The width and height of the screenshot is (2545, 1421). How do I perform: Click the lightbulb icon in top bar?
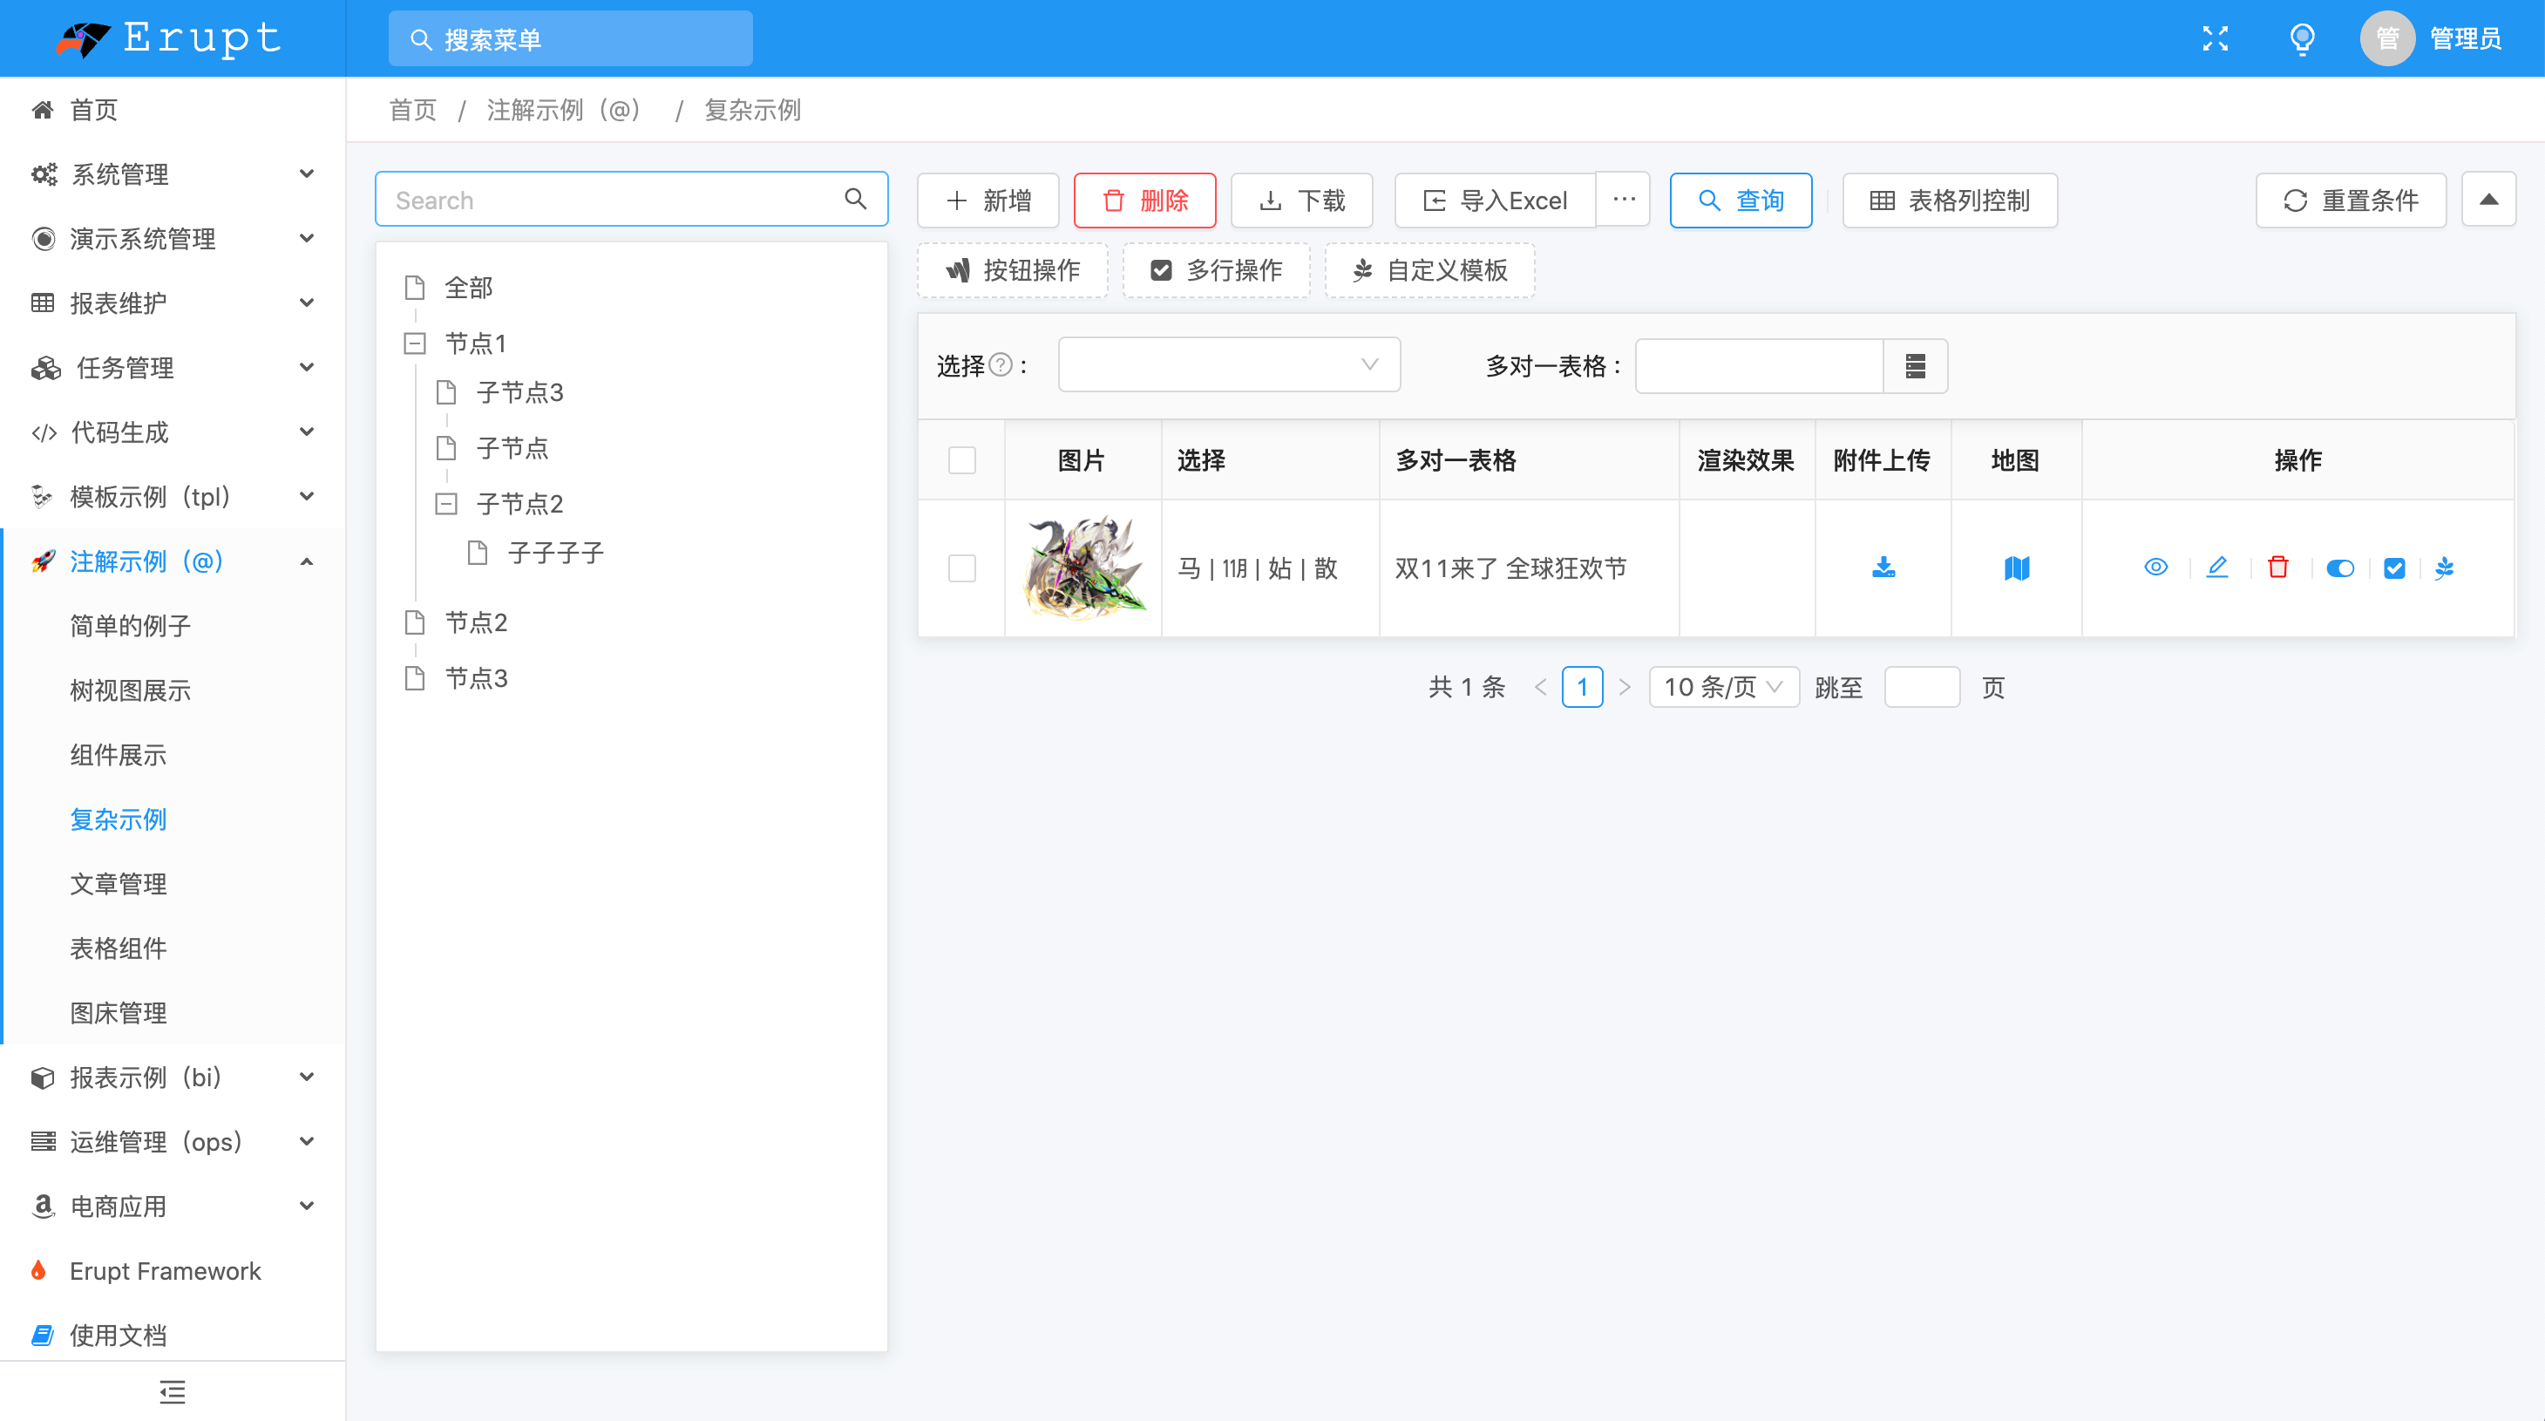pyautogui.click(x=2301, y=38)
